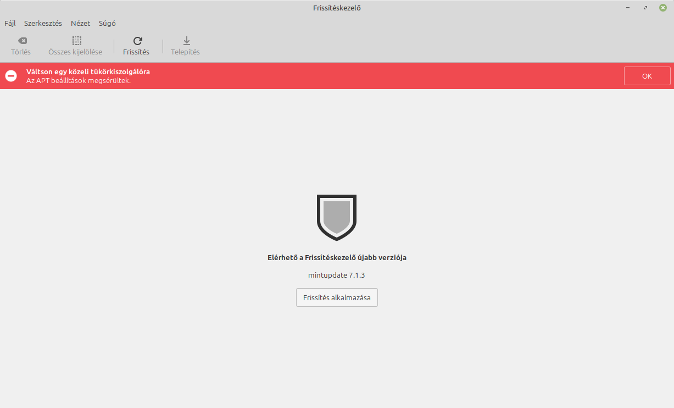Click the gray shield icon in center
674x408 pixels.
tap(337, 217)
